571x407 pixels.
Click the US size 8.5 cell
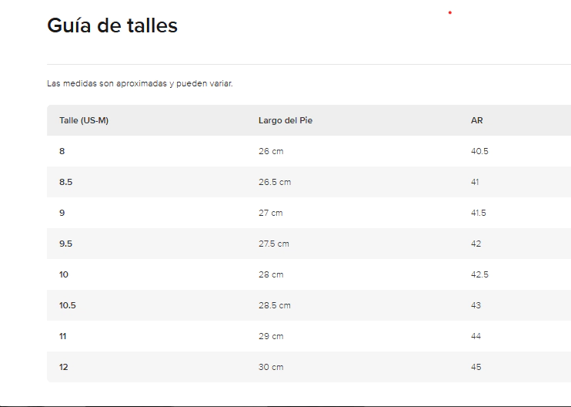click(66, 182)
